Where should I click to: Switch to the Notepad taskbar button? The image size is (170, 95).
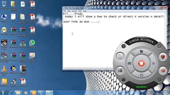pos(49,93)
